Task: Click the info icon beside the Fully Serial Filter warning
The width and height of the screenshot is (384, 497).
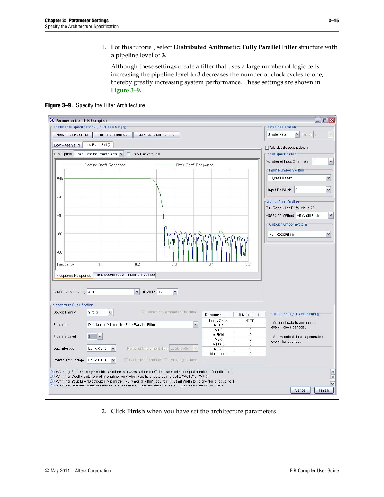Action: [52, 381]
